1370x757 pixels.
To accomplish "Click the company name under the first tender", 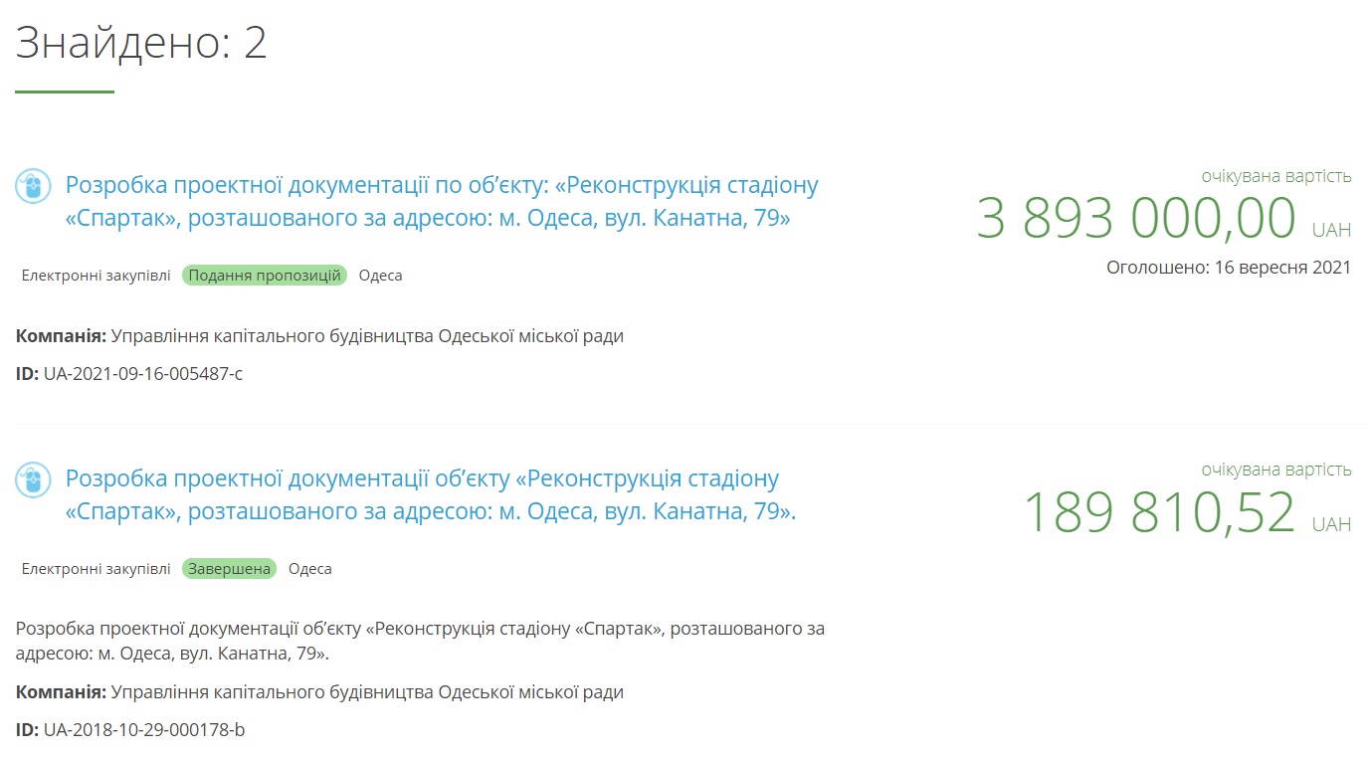I will pos(366,336).
